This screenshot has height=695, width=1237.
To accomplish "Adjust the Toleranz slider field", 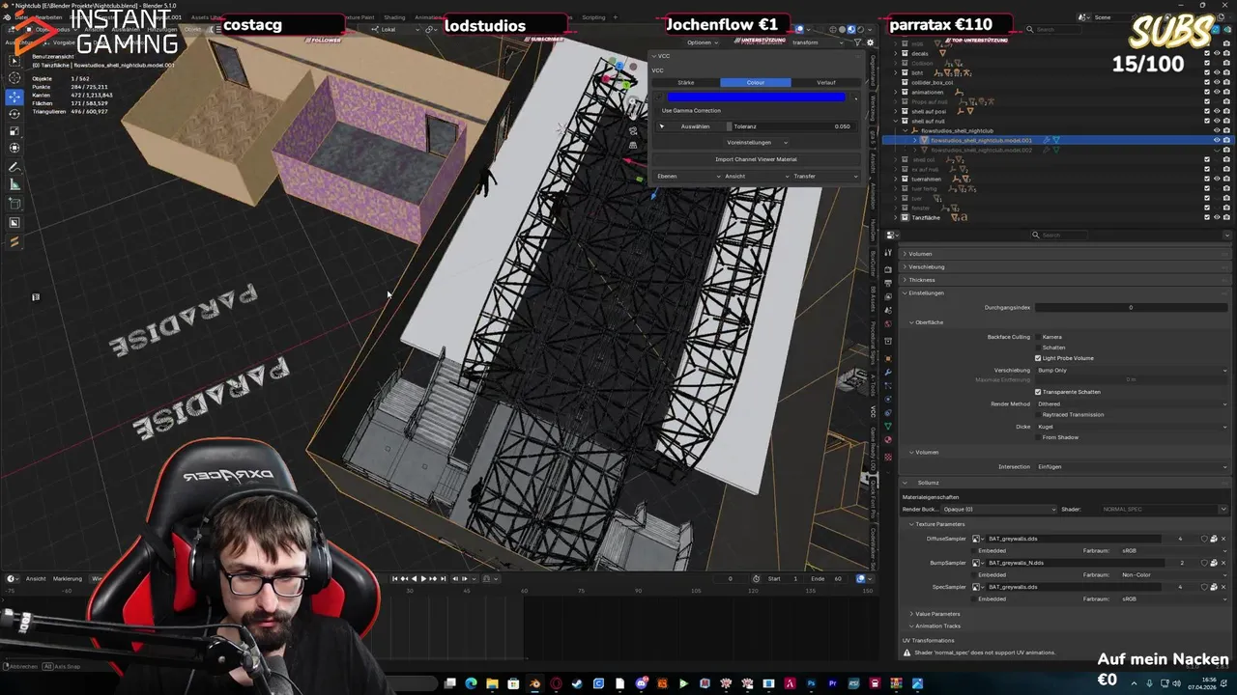I will (x=792, y=126).
